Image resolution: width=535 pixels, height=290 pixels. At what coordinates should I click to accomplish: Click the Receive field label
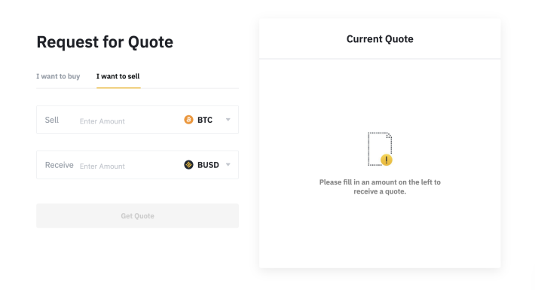click(60, 165)
